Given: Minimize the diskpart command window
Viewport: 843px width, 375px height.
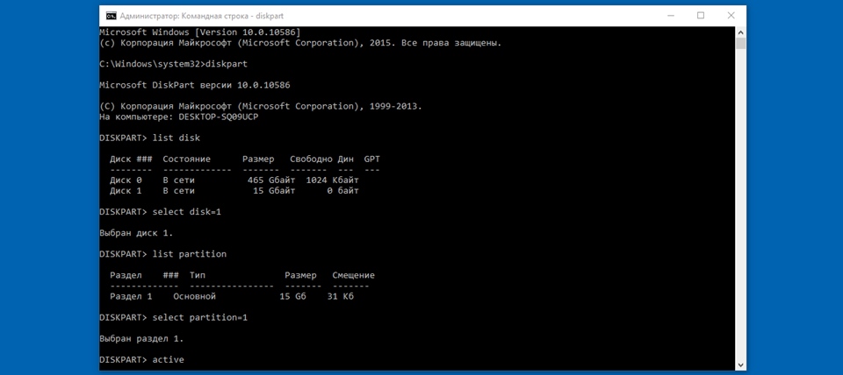Looking at the screenshot, I should click(671, 16).
